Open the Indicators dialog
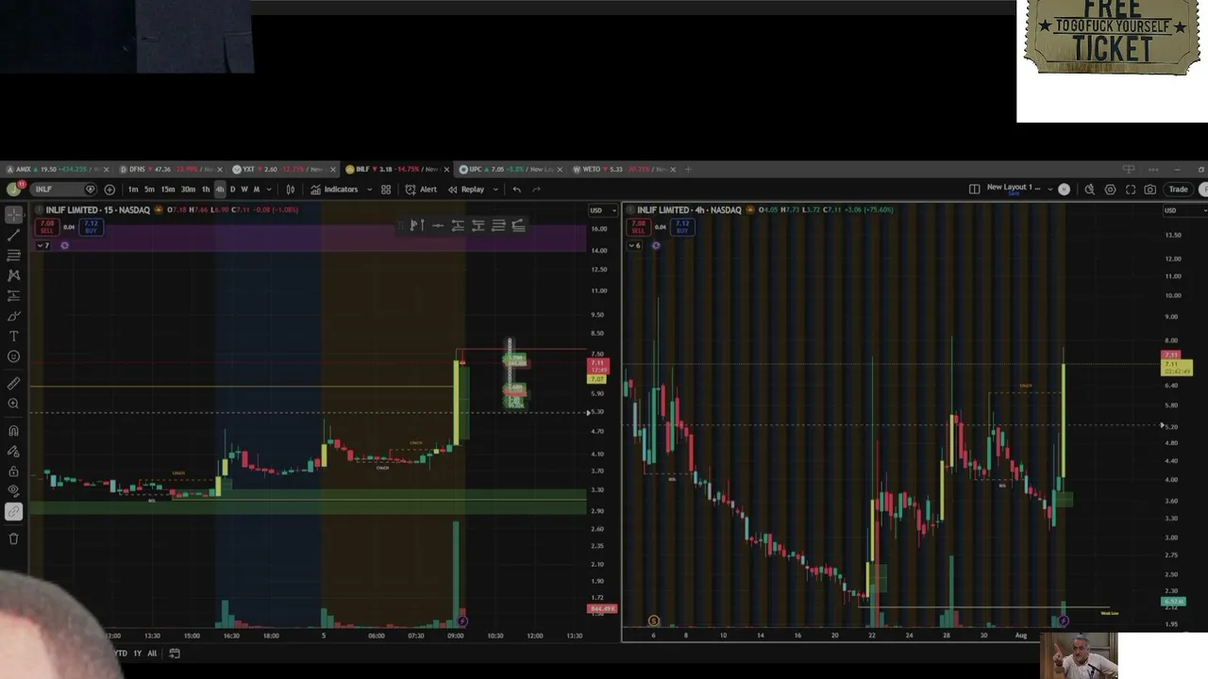This screenshot has width=1208, height=679. coord(335,190)
